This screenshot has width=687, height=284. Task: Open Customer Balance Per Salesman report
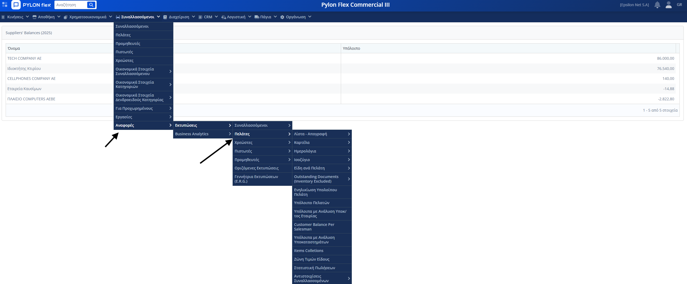coord(322,227)
